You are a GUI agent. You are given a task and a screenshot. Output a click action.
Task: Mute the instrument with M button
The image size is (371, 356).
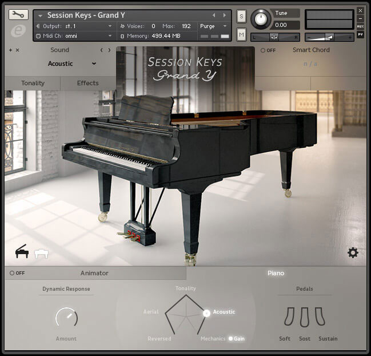241,34
